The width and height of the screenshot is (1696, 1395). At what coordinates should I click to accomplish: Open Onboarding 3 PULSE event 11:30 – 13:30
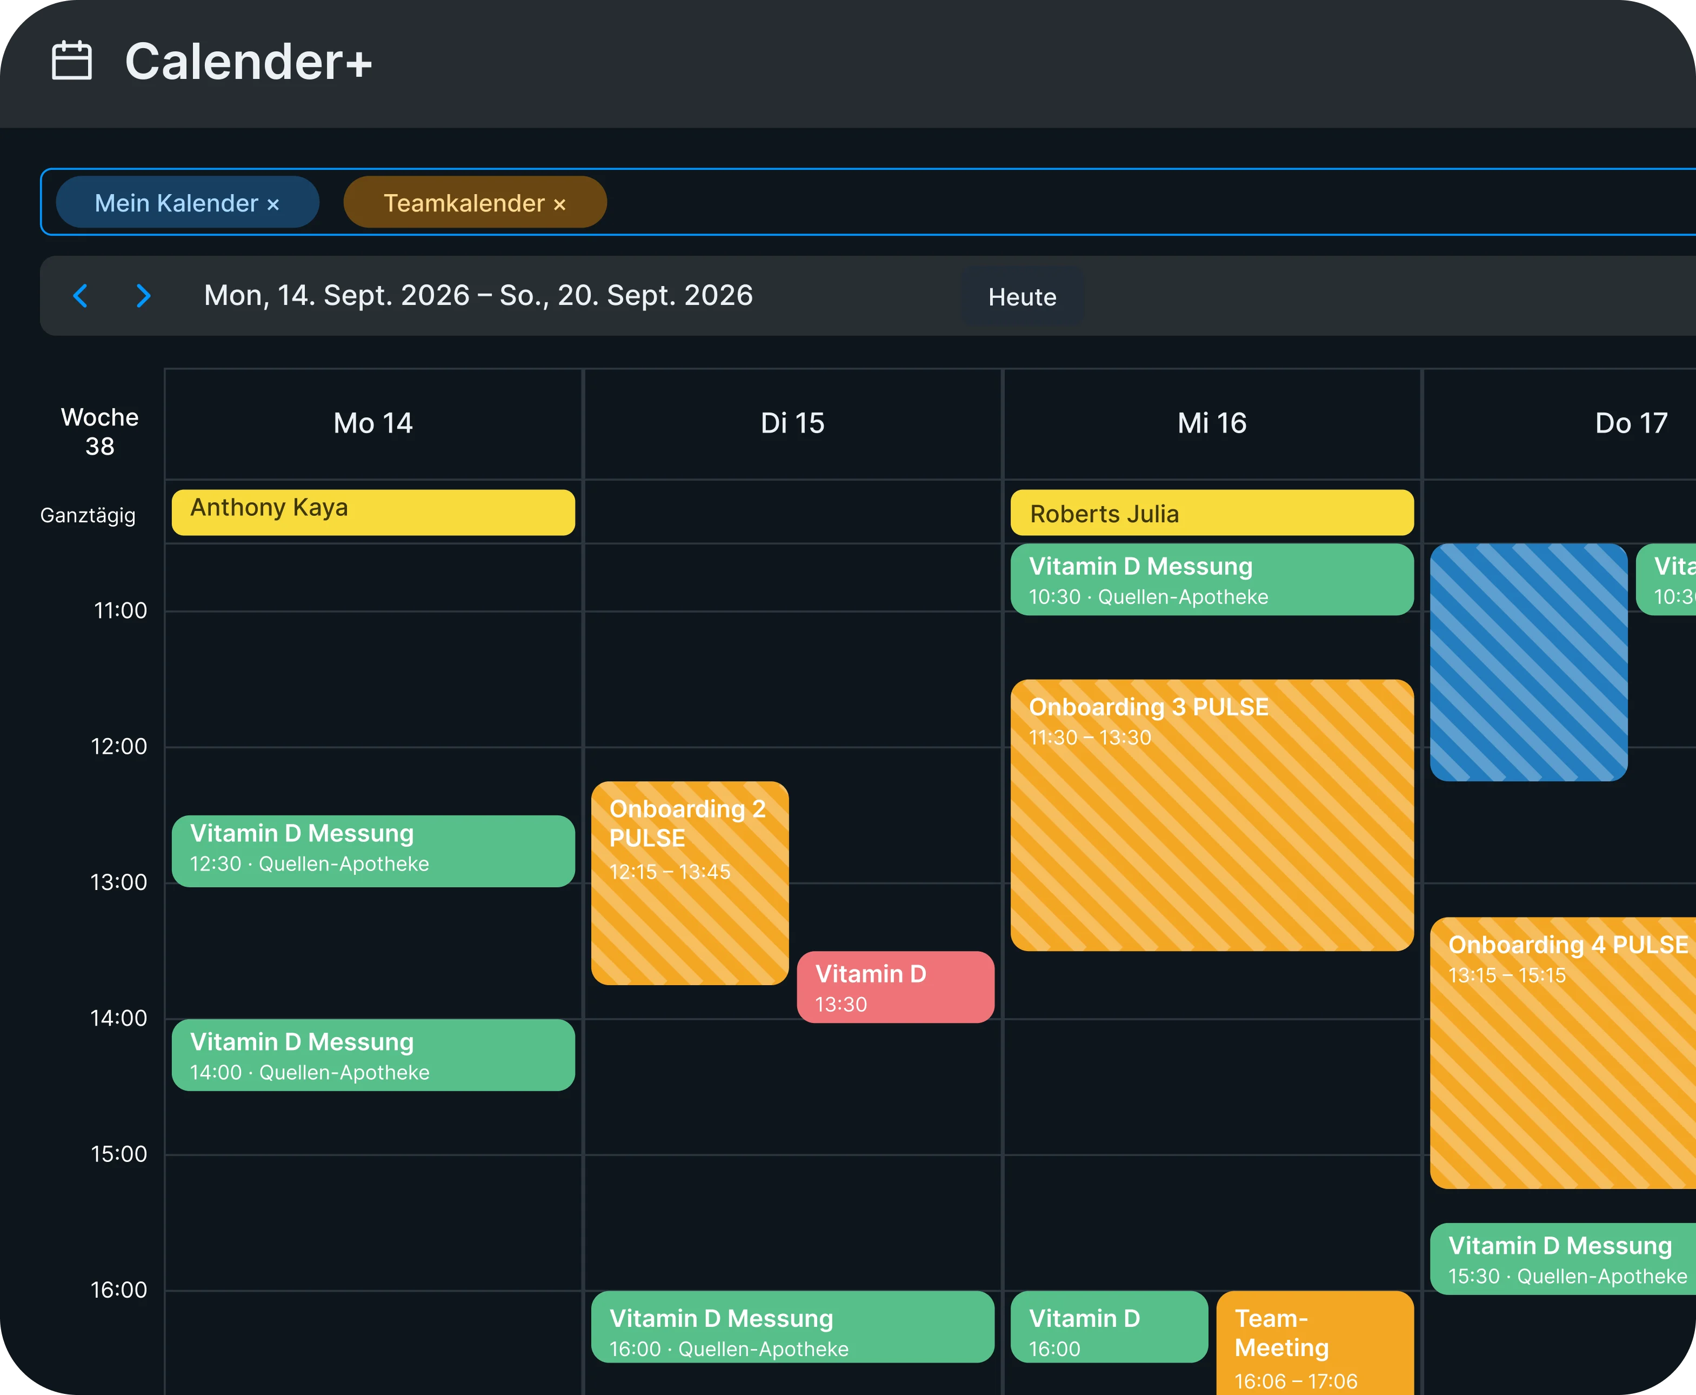point(1212,815)
